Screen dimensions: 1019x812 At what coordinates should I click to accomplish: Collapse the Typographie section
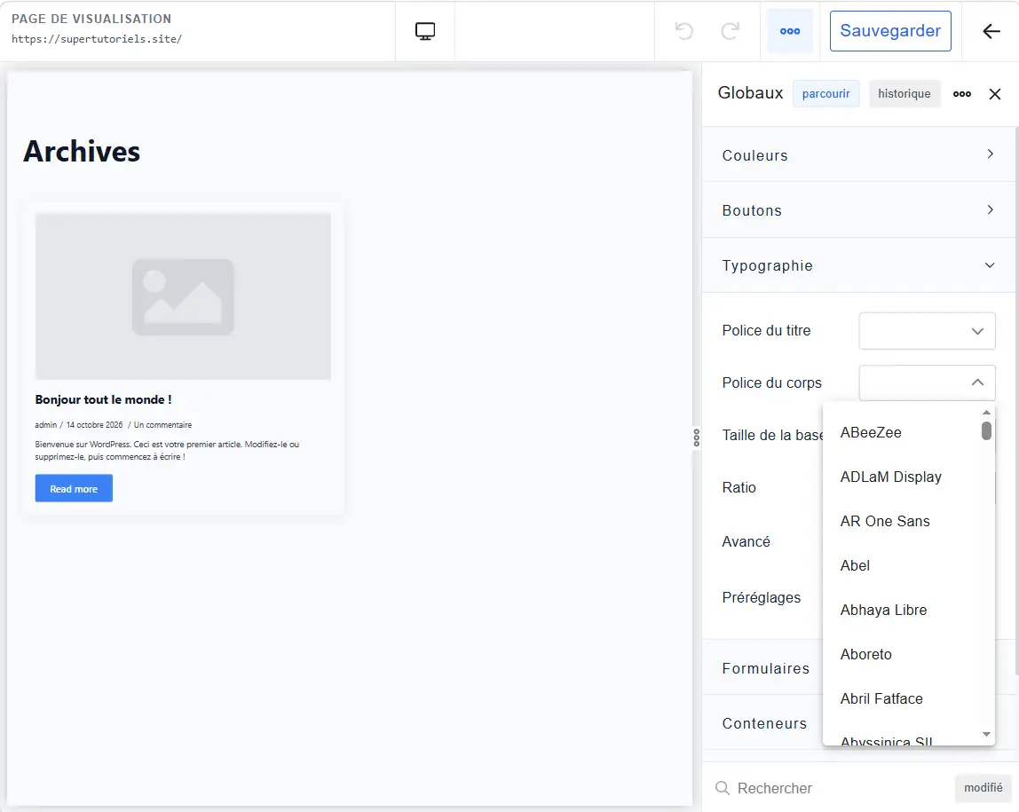tap(859, 265)
